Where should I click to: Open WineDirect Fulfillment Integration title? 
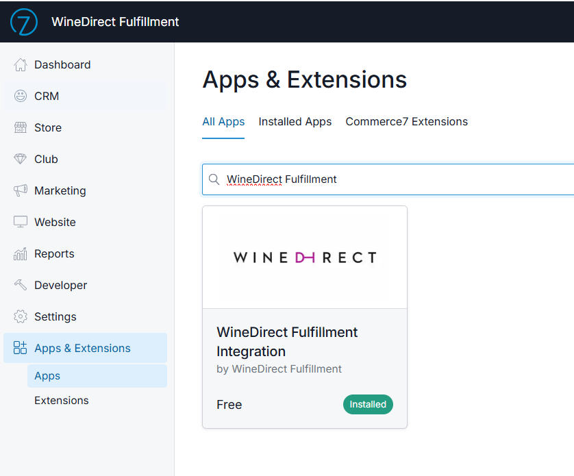tap(287, 342)
